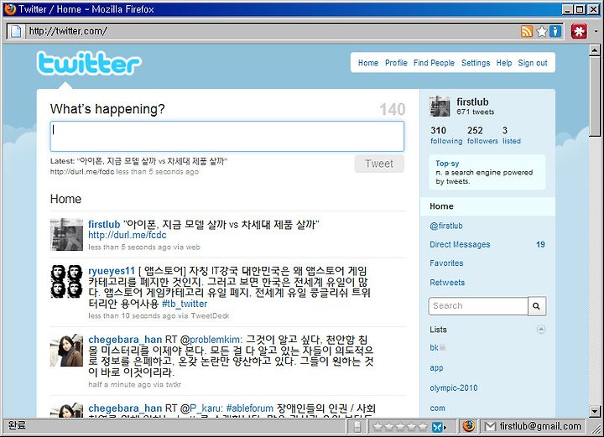This screenshot has height=437, width=604.
Task: Open the com list
Action: pos(437,408)
